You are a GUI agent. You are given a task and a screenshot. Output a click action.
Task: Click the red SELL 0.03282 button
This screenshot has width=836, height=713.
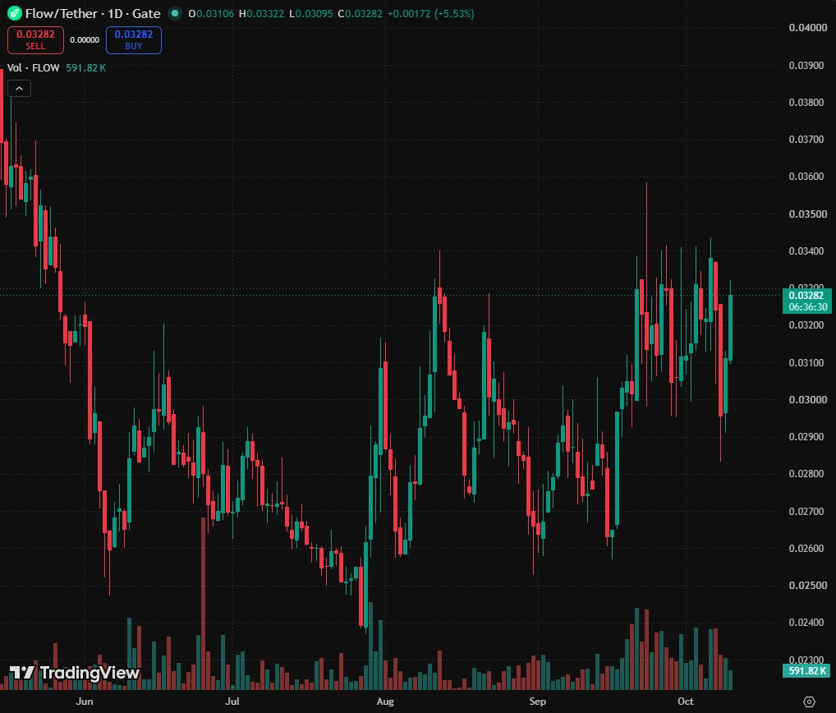[x=35, y=40]
